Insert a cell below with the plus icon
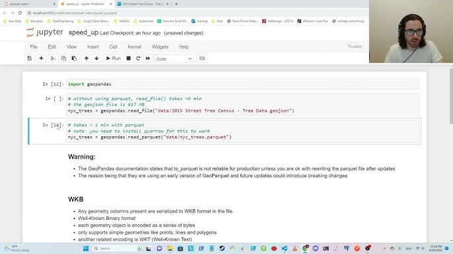 click(x=42, y=59)
